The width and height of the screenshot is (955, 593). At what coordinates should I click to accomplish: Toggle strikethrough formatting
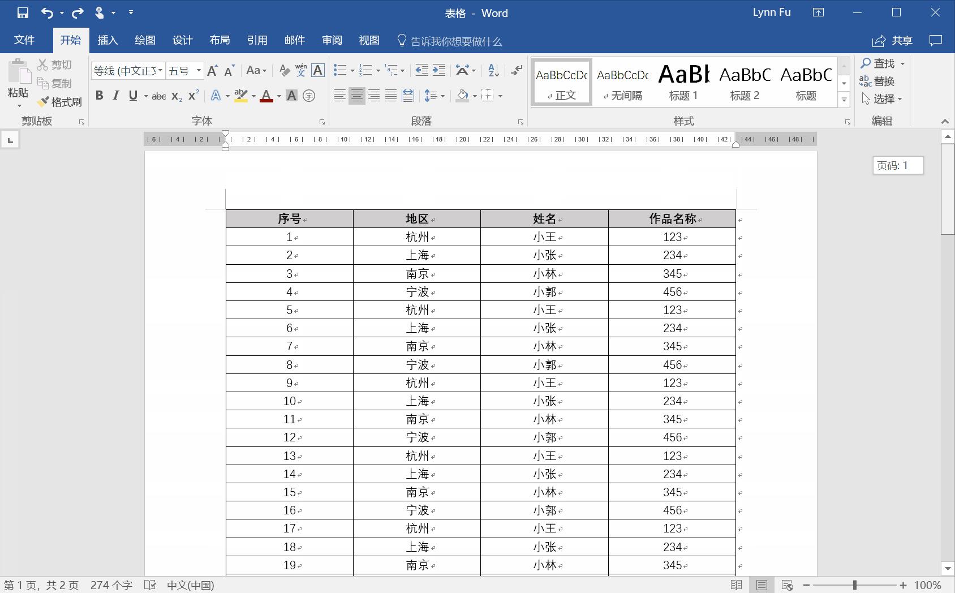pyautogui.click(x=159, y=96)
